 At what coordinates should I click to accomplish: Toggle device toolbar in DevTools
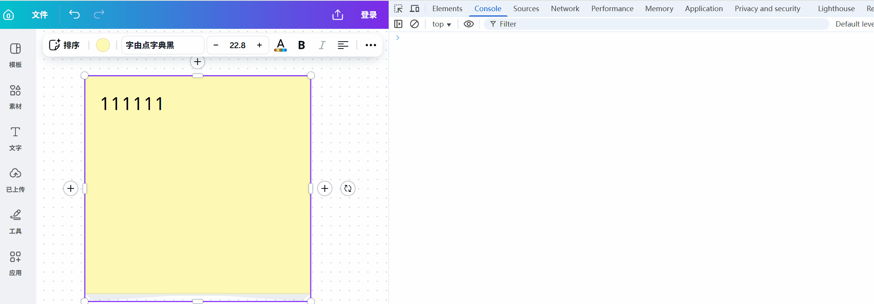(x=415, y=8)
